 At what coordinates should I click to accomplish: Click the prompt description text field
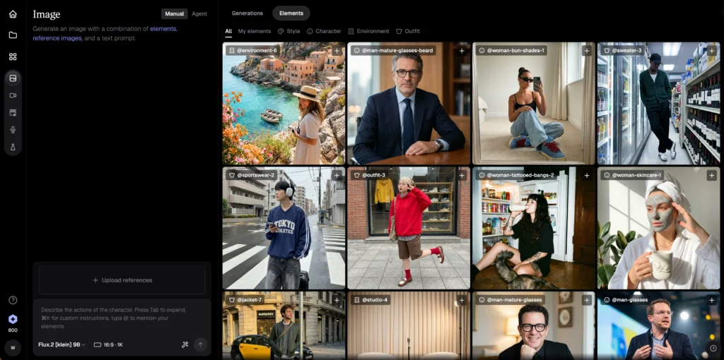[x=122, y=318]
